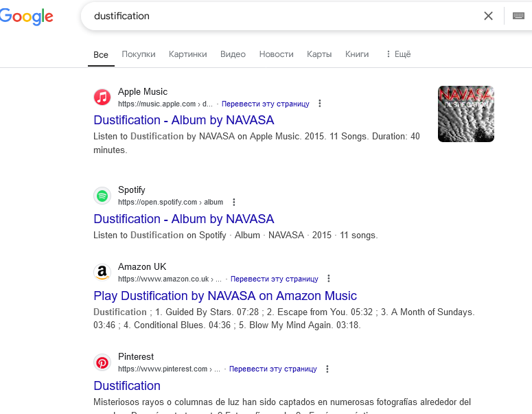Switch to the Покупки tab

(139, 54)
